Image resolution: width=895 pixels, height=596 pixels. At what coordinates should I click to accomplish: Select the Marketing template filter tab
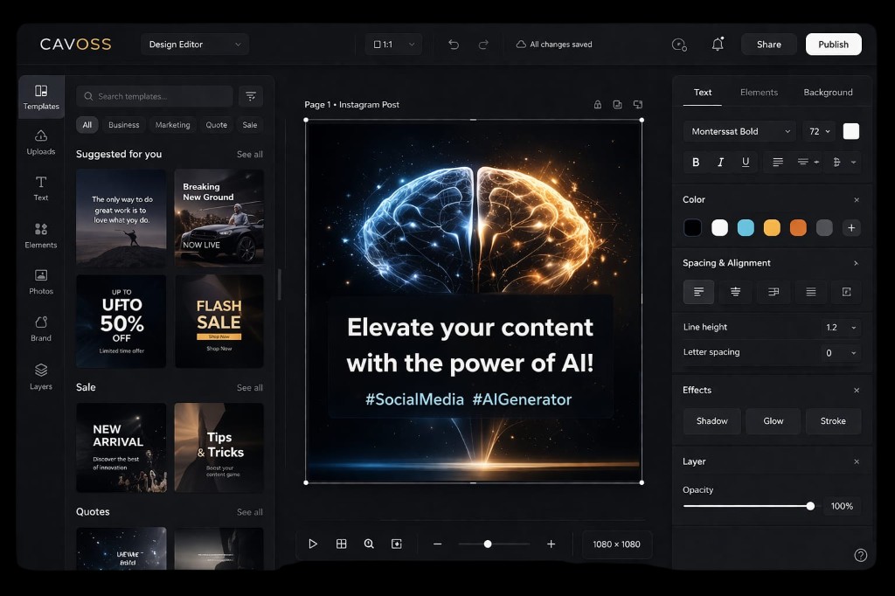pyautogui.click(x=171, y=124)
